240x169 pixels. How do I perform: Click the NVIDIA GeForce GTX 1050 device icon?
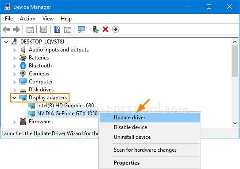pos(31,114)
